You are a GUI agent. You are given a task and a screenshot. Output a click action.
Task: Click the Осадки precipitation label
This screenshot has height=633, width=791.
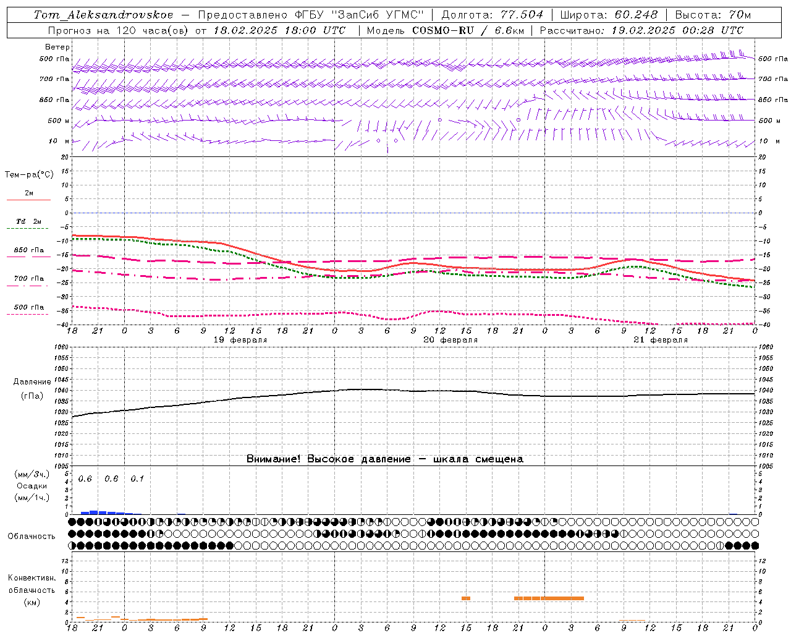pyautogui.click(x=32, y=486)
